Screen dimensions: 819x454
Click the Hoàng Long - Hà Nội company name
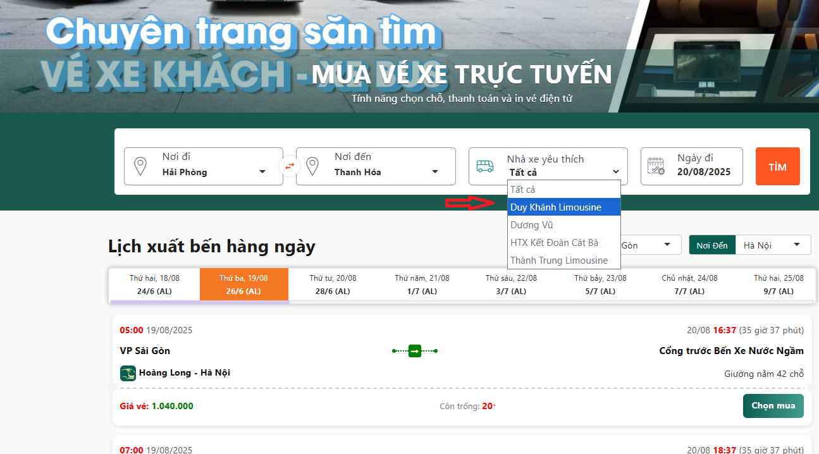pos(185,372)
